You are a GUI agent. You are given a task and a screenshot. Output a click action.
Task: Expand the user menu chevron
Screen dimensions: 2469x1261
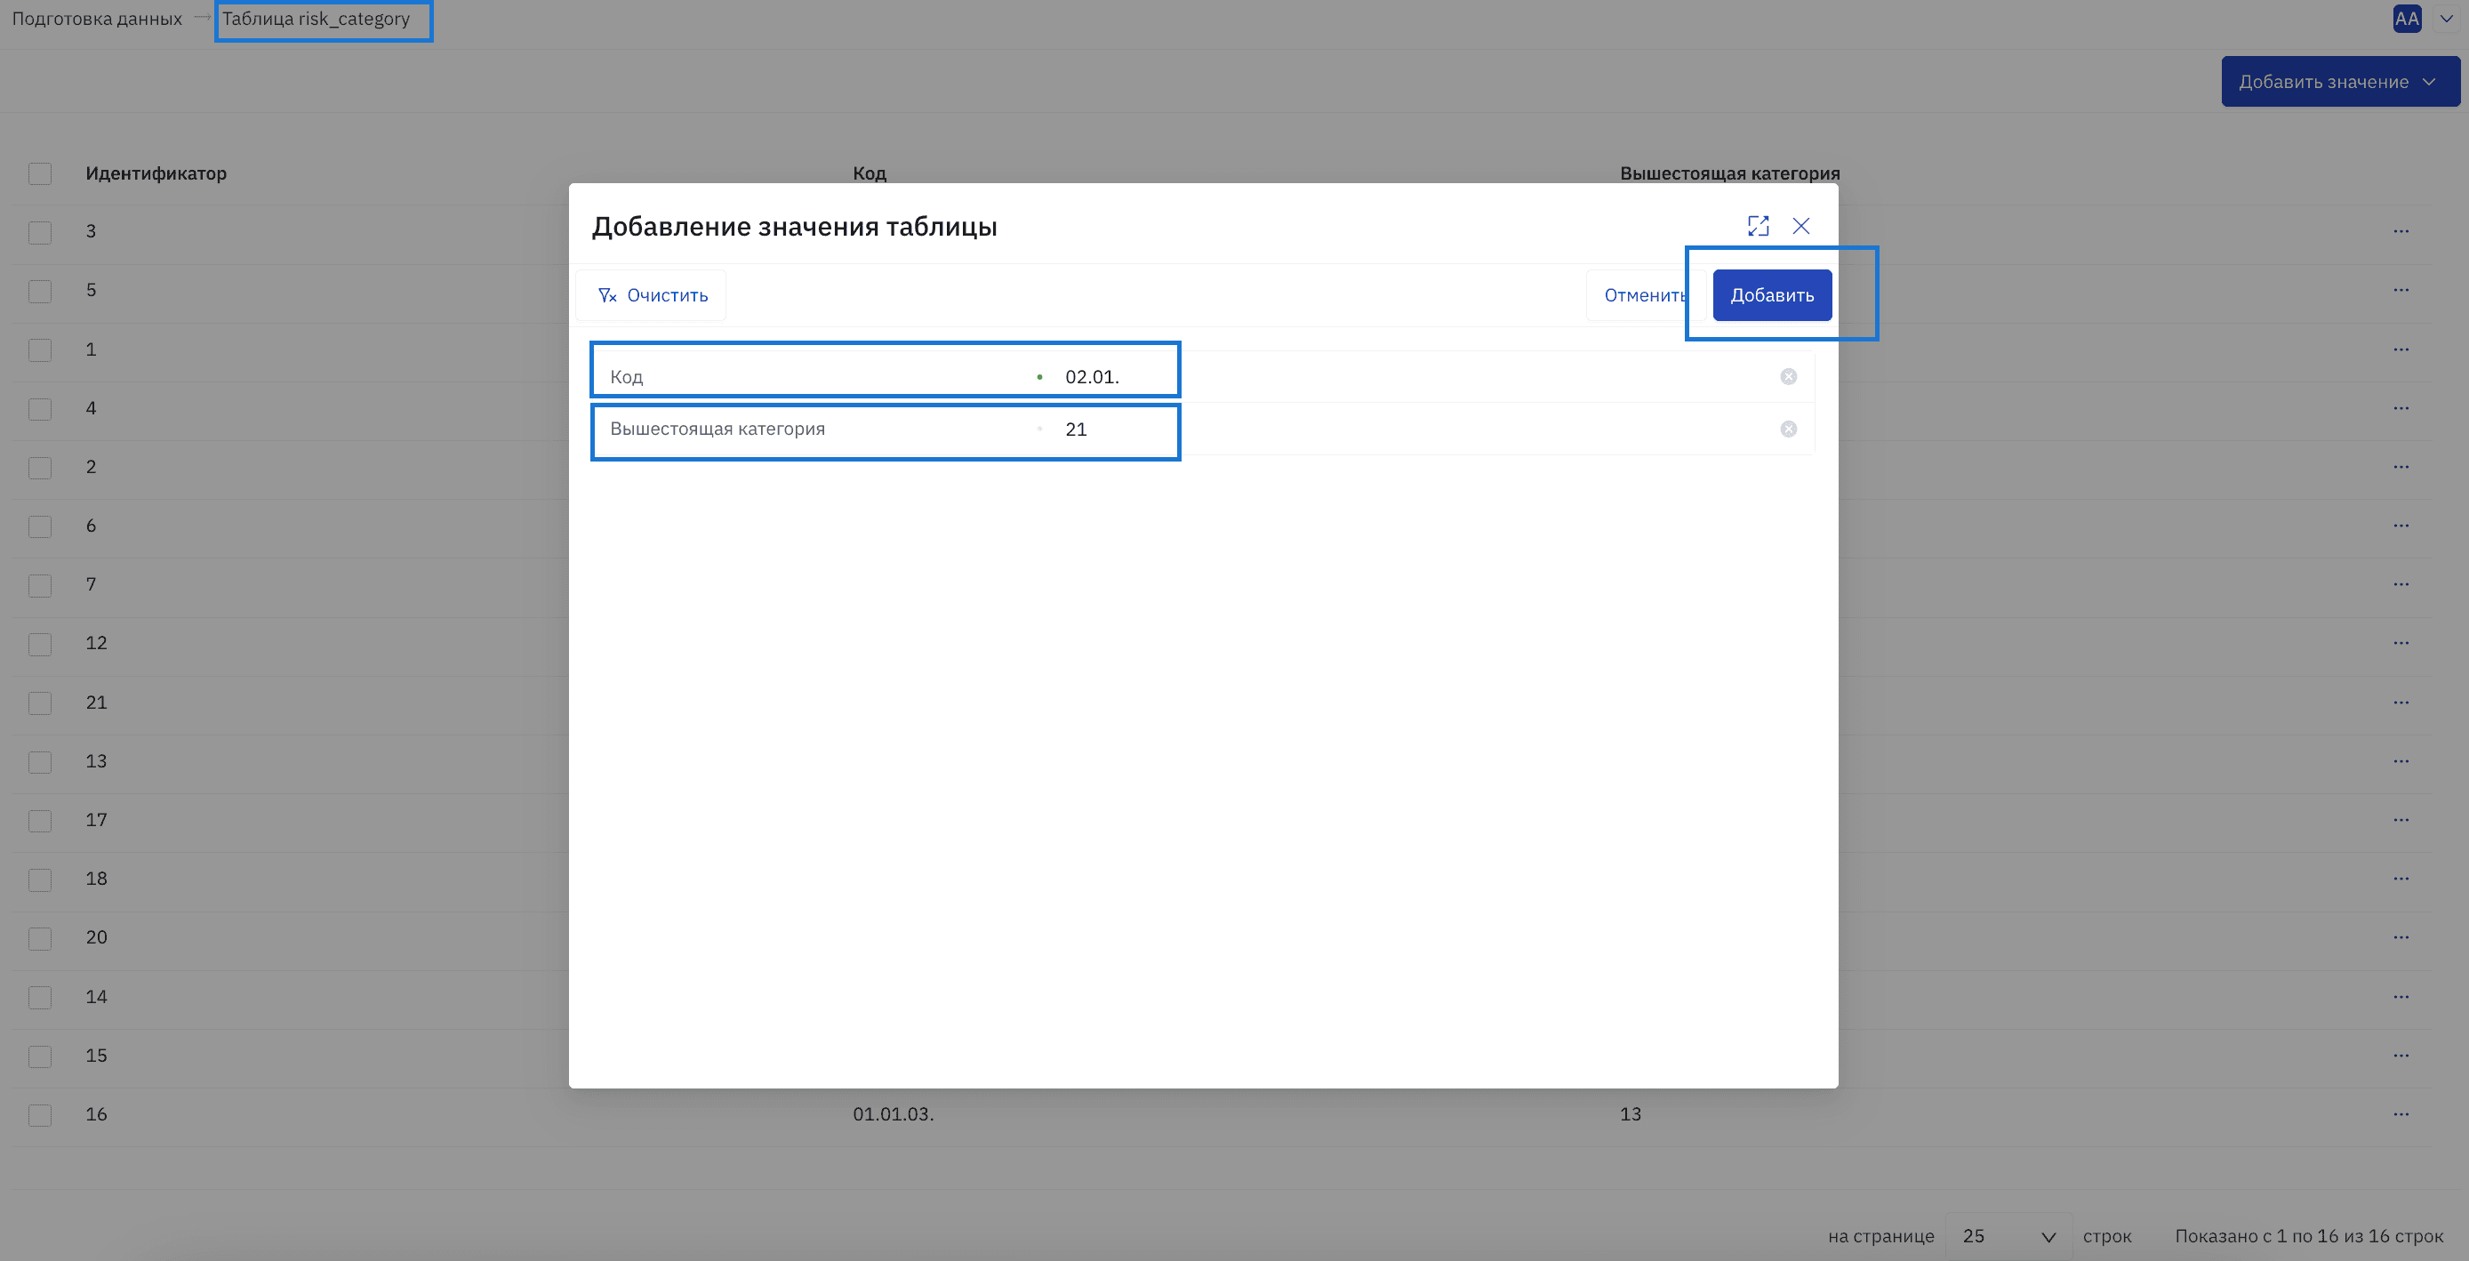coord(2446,18)
